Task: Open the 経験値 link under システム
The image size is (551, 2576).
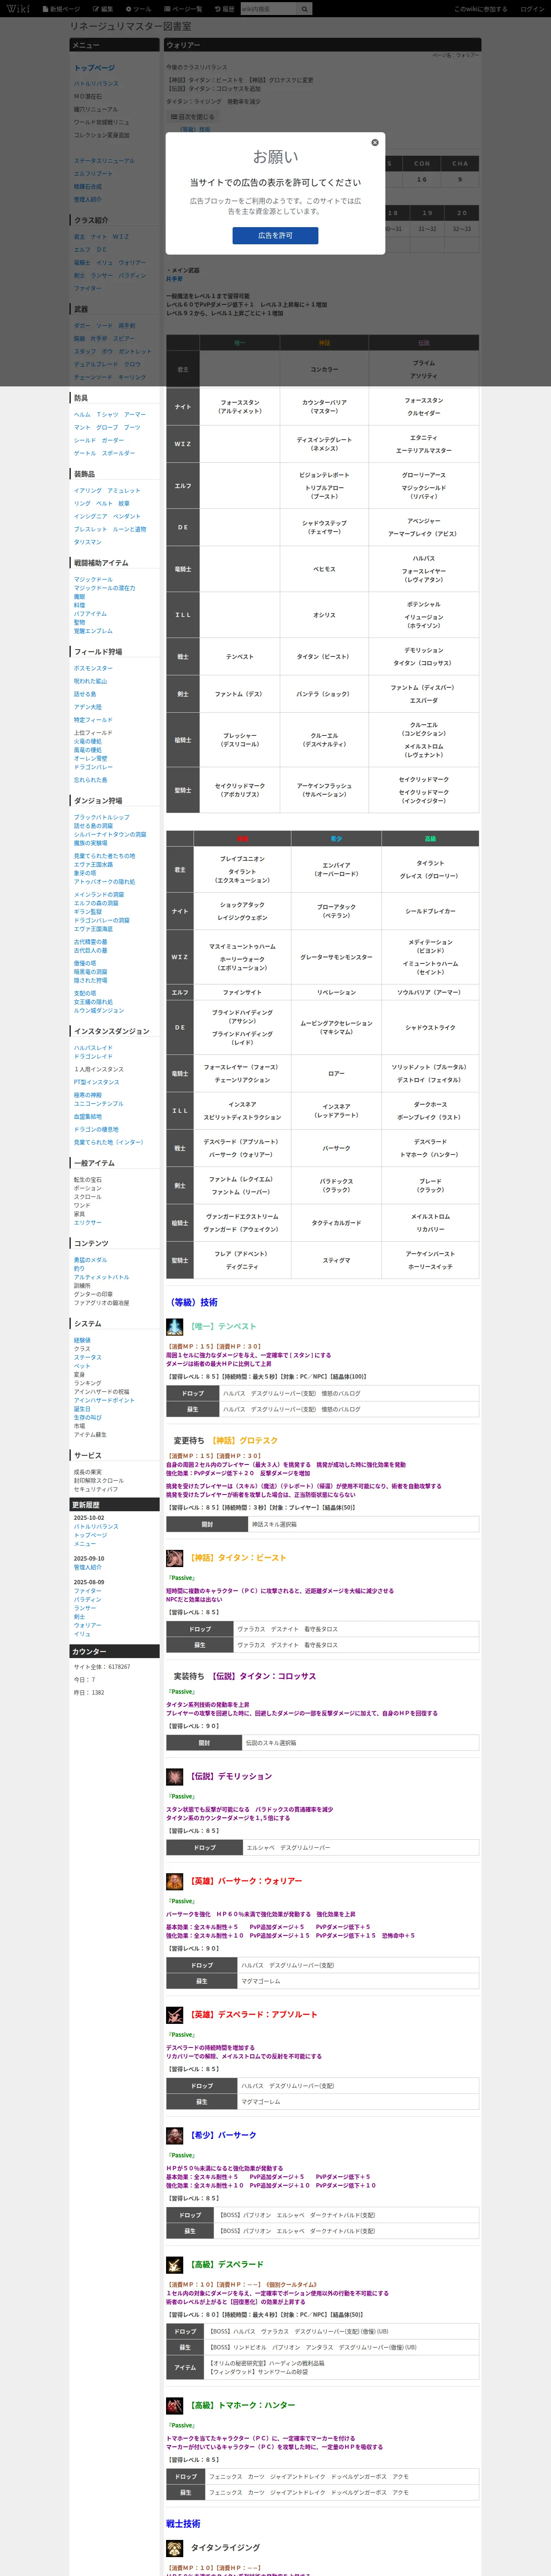Action: pos(82,1340)
